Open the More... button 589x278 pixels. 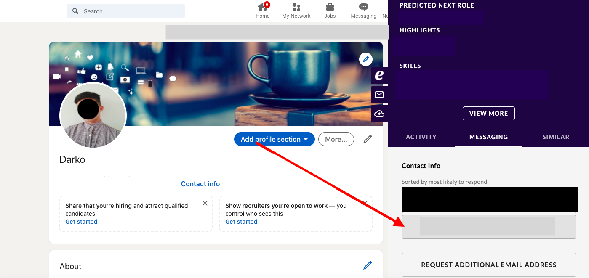click(x=336, y=139)
